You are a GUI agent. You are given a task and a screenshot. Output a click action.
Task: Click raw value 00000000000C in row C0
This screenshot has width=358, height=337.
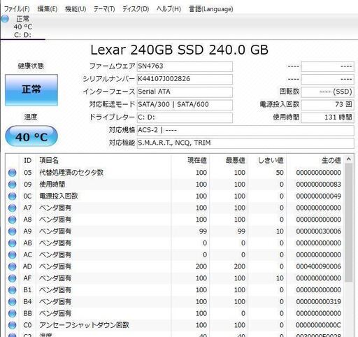tap(318, 325)
